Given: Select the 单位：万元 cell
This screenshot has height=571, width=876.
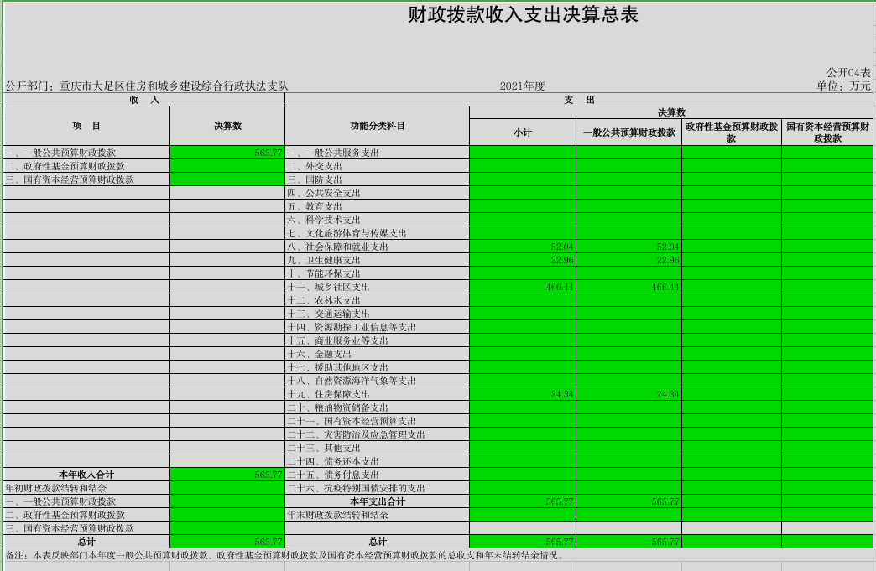Looking at the screenshot, I should pyautogui.click(x=843, y=86).
